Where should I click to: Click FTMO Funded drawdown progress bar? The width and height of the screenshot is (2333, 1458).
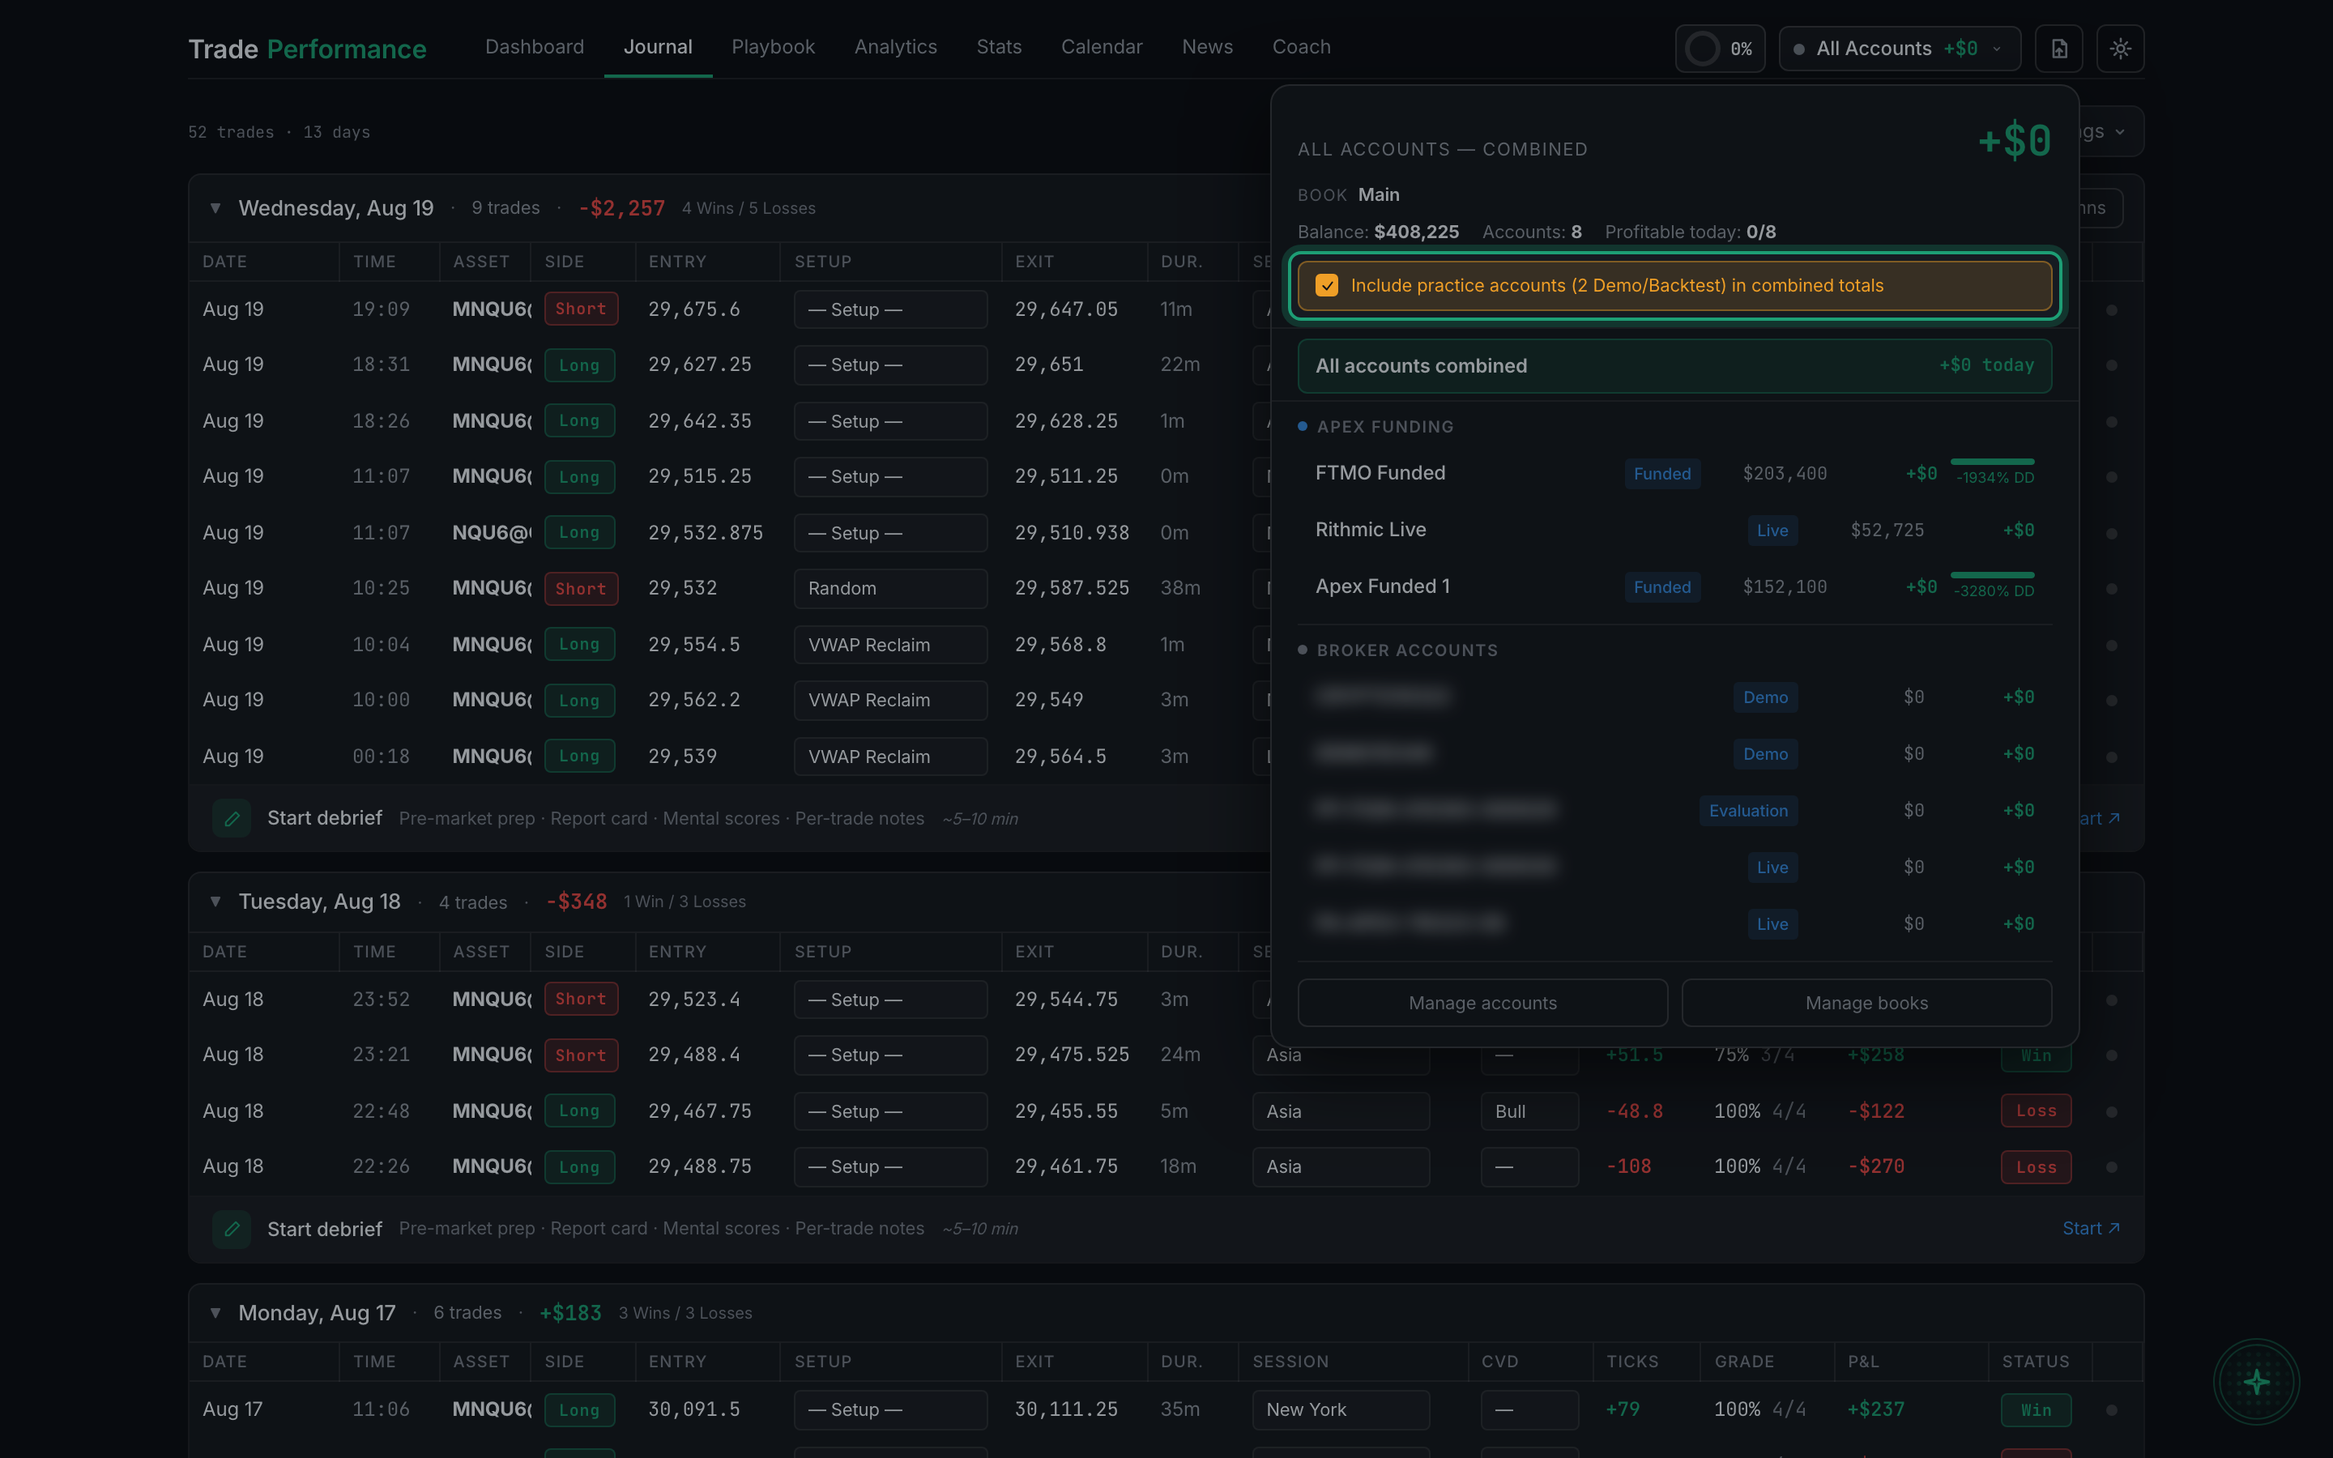coord(1993,462)
